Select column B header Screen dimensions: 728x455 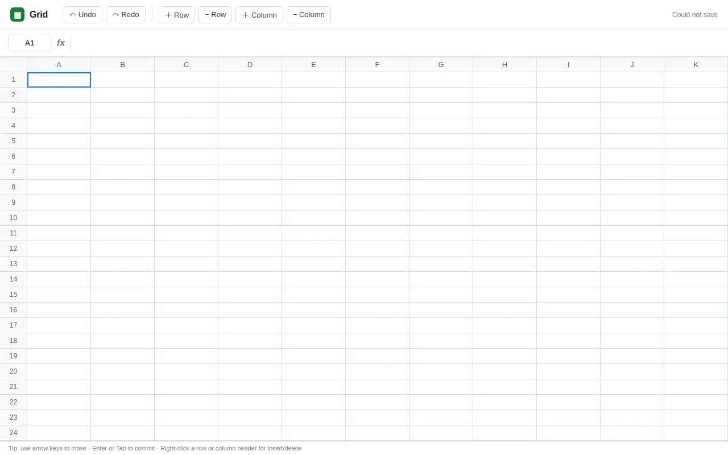[x=123, y=65]
